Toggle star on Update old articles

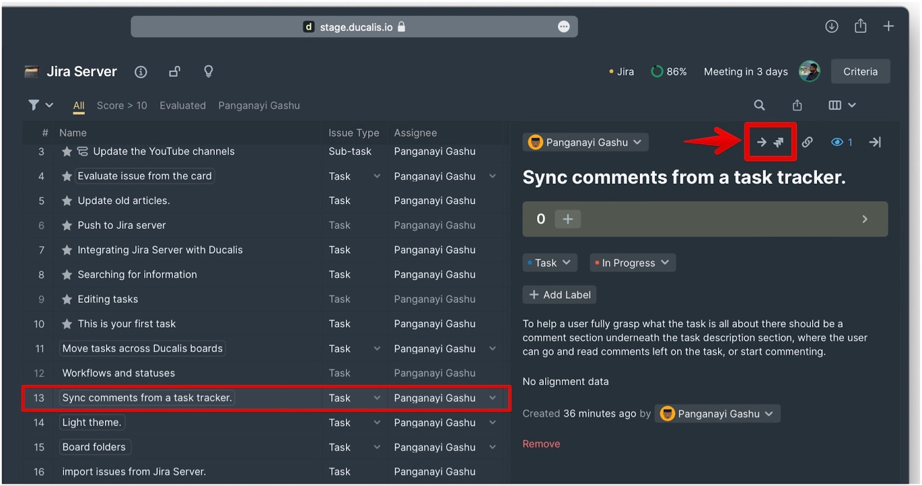tap(67, 201)
